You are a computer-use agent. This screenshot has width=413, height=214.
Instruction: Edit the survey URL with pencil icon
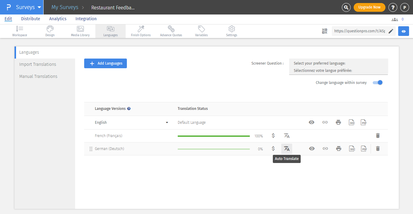click(x=391, y=31)
